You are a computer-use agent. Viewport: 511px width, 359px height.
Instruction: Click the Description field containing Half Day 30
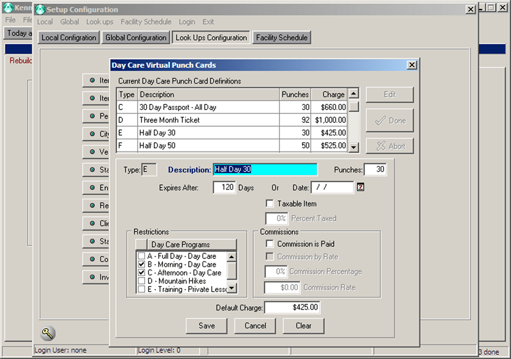[265, 169]
